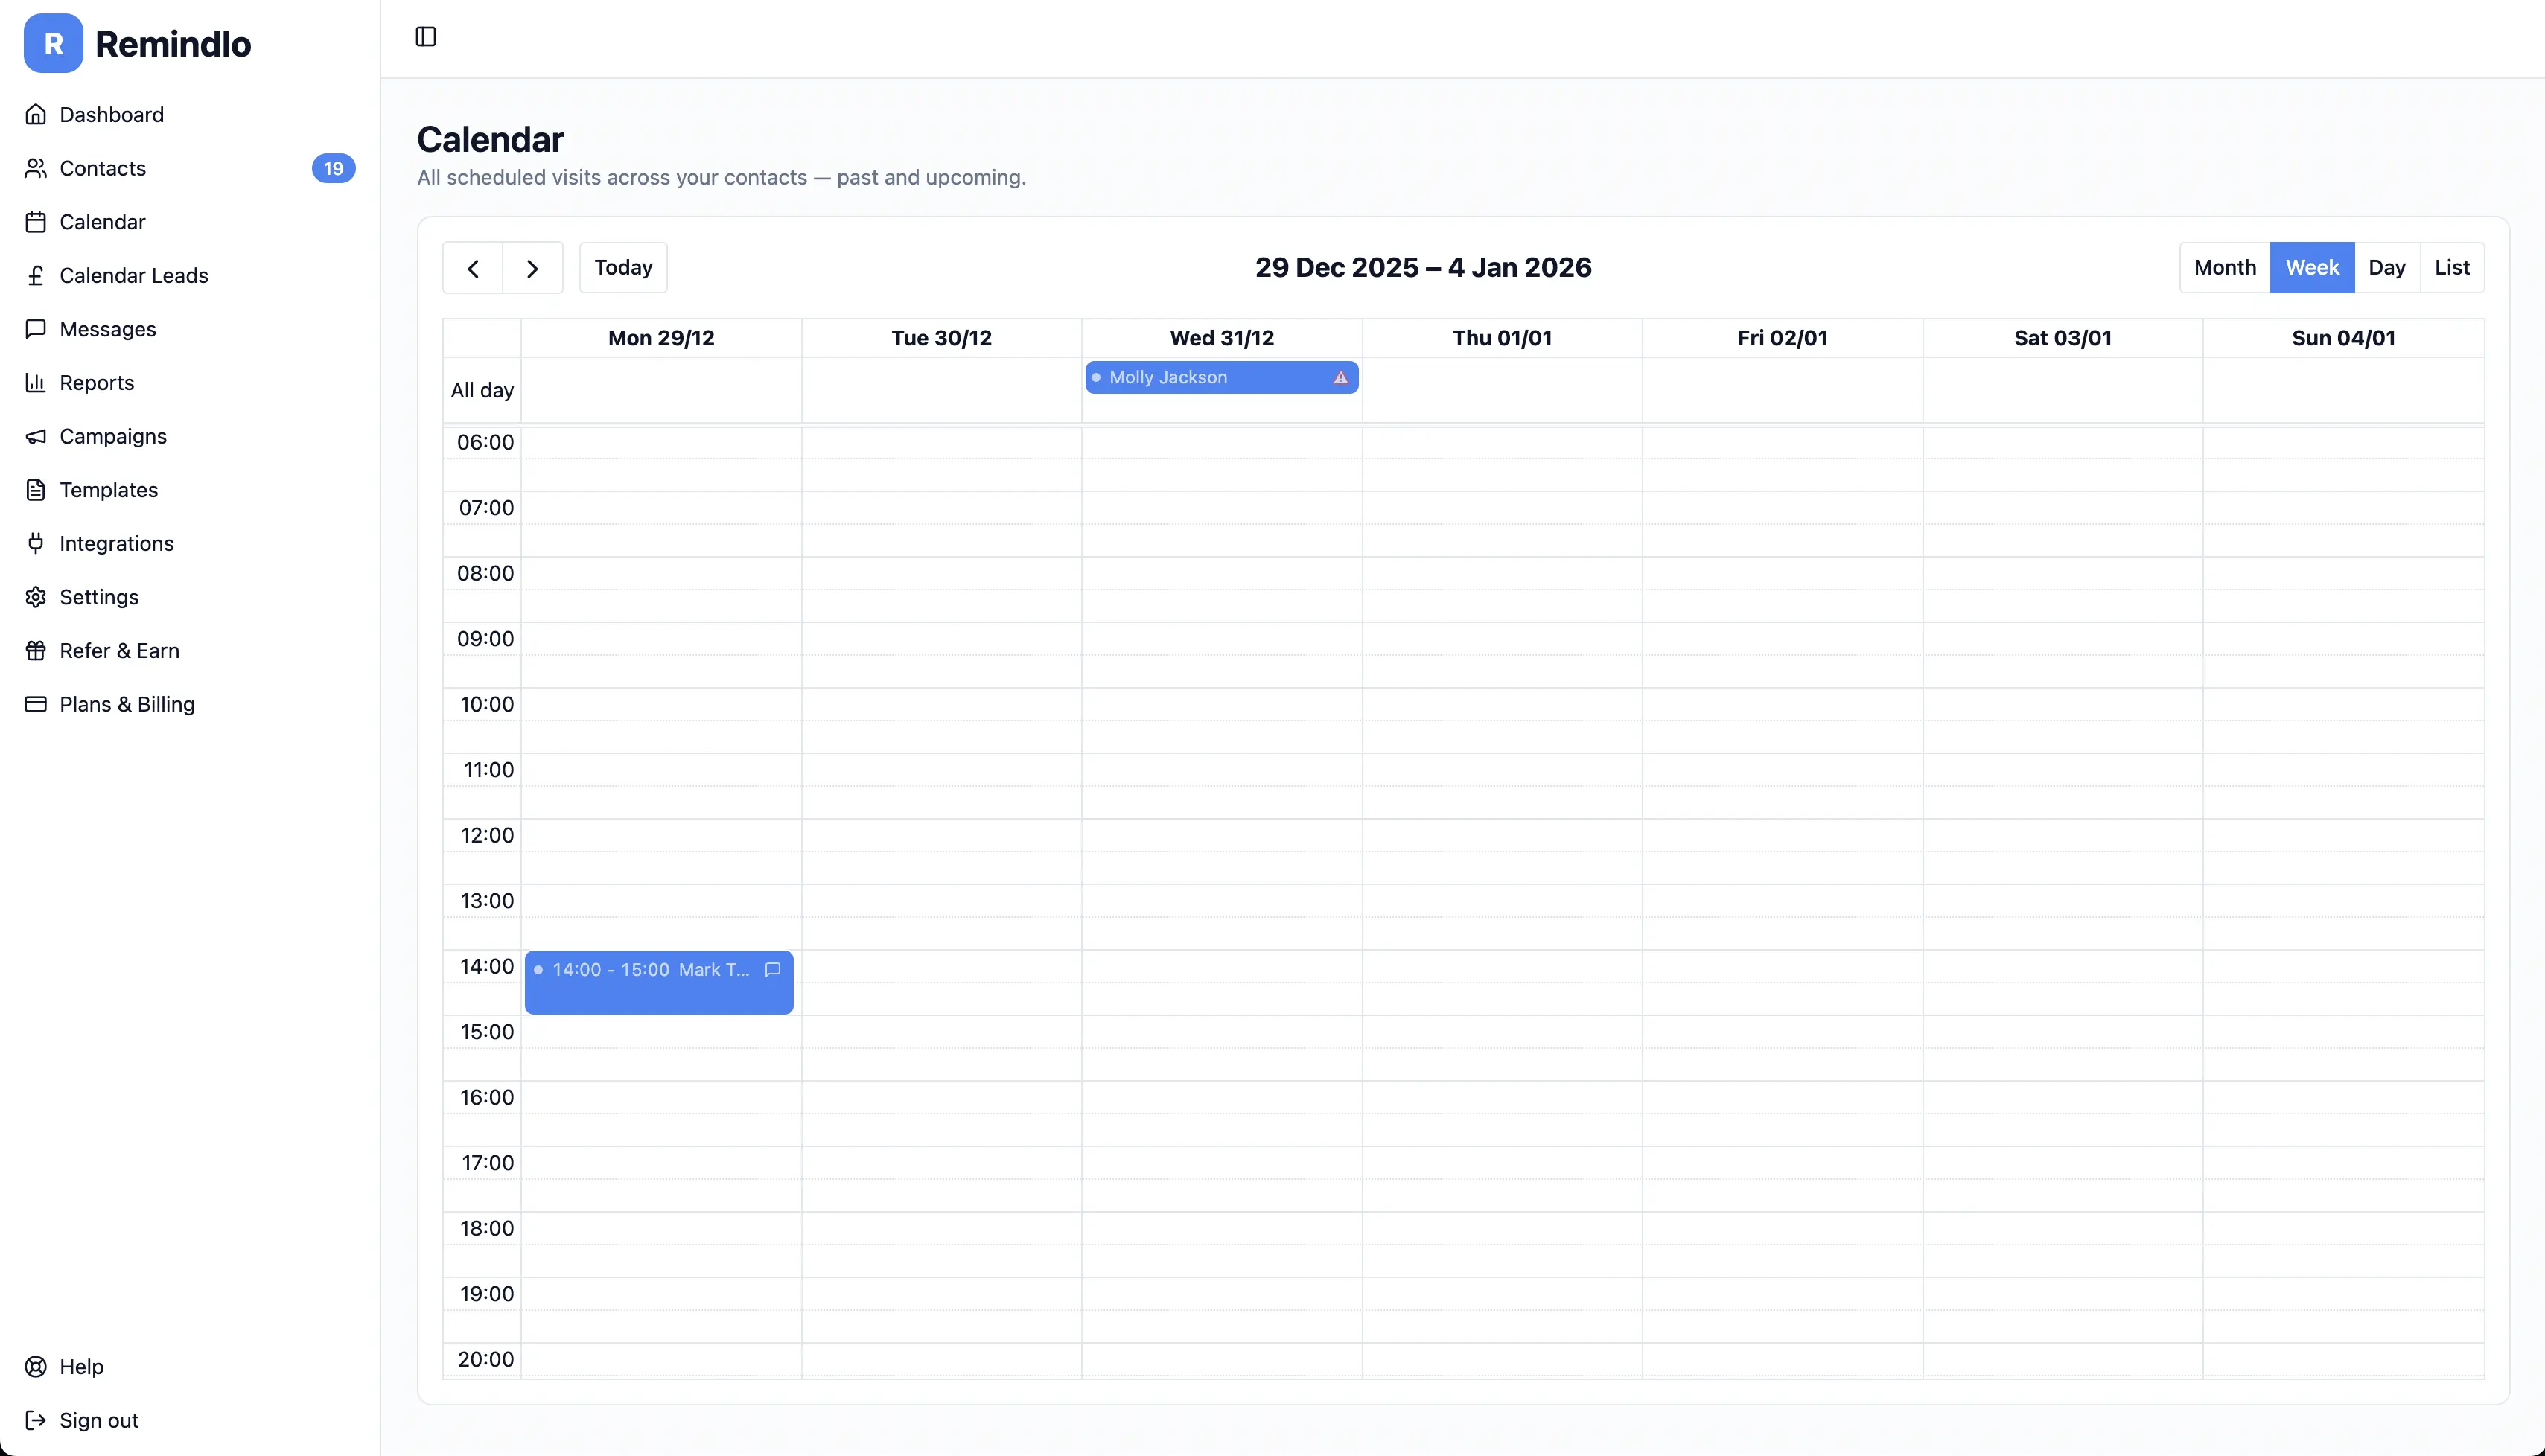Image resolution: width=2545 pixels, height=1456 pixels.
Task: Switch to Month view
Action: coord(2225,268)
